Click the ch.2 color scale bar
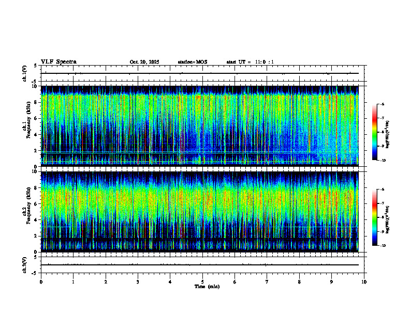This screenshot has width=410, height=316. [x=375, y=217]
